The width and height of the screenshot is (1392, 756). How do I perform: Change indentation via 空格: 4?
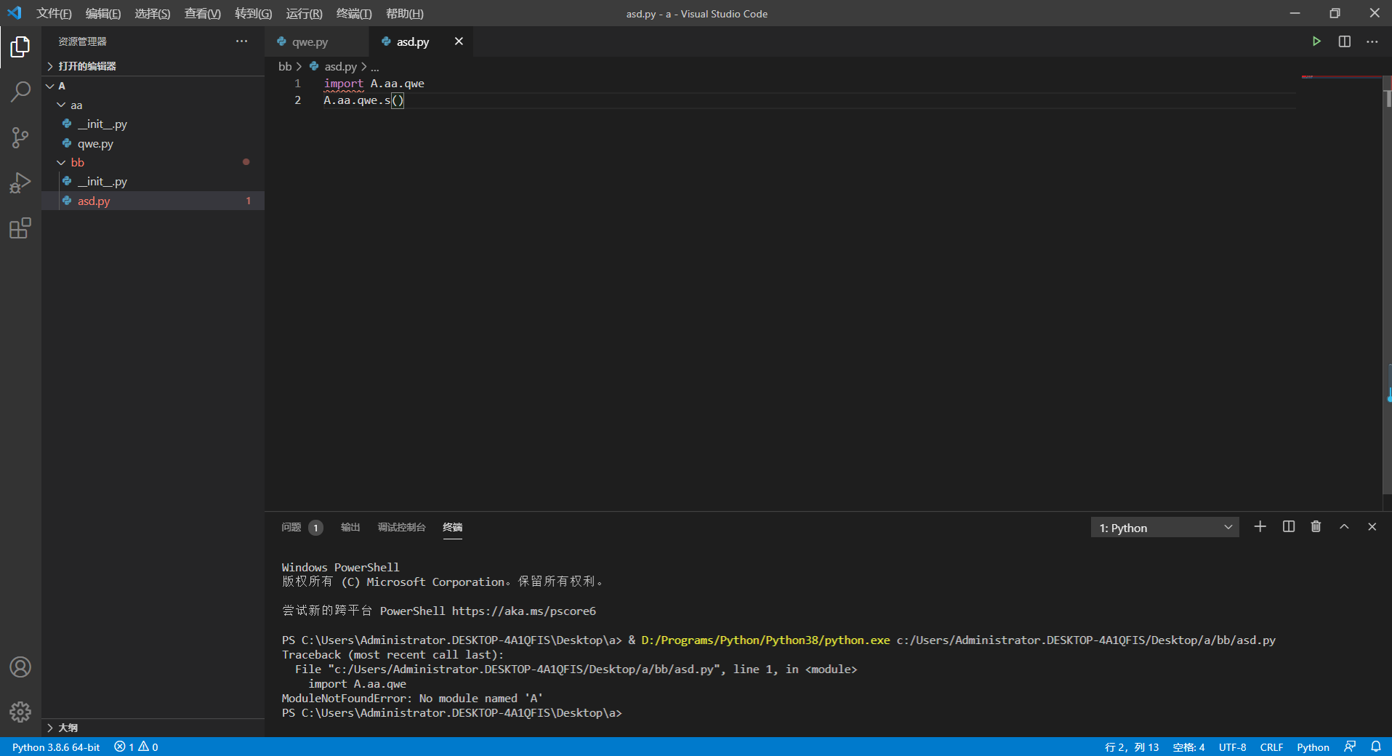pyautogui.click(x=1188, y=747)
